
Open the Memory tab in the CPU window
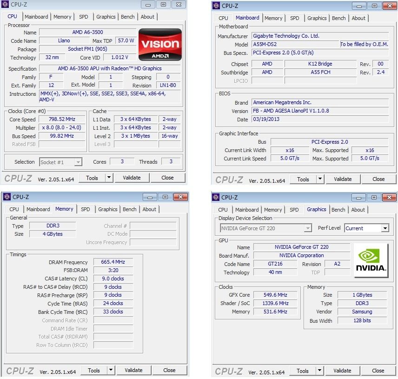click(62, 17)
